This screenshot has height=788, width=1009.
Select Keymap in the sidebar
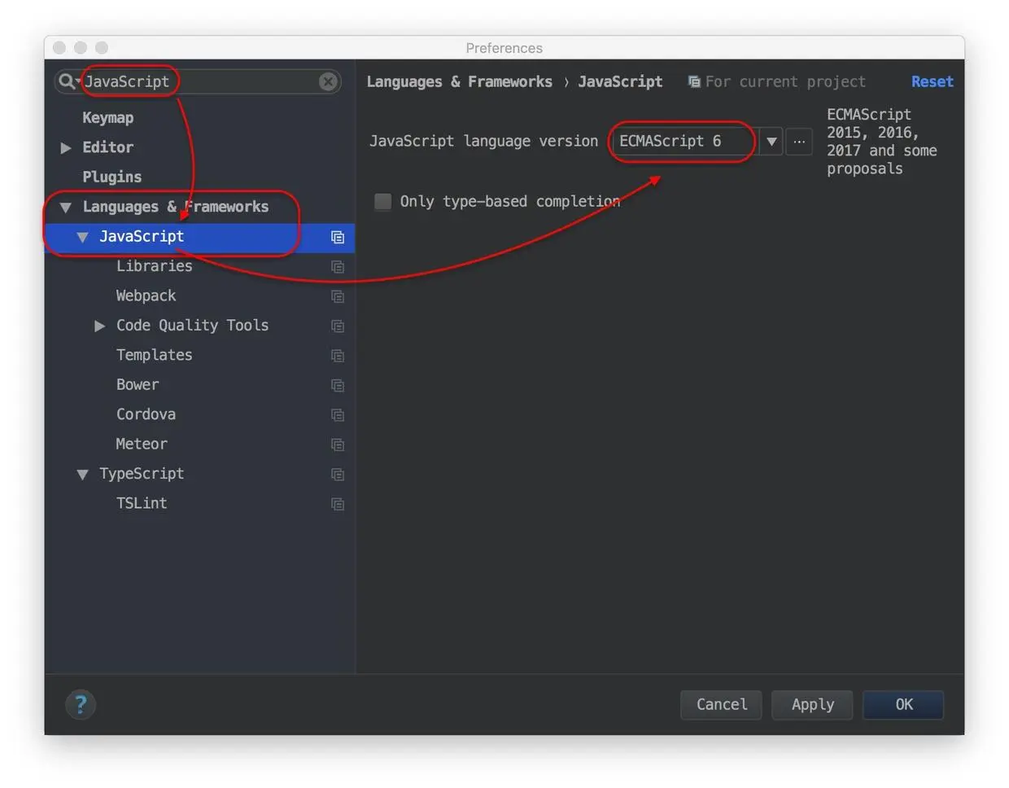[107, 117]
